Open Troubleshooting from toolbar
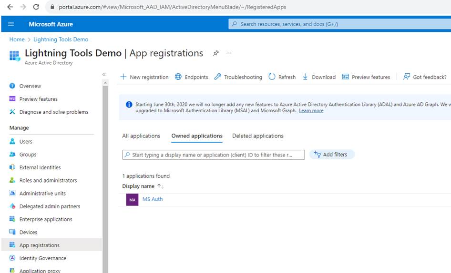451x273 pixels. [238, 77]
